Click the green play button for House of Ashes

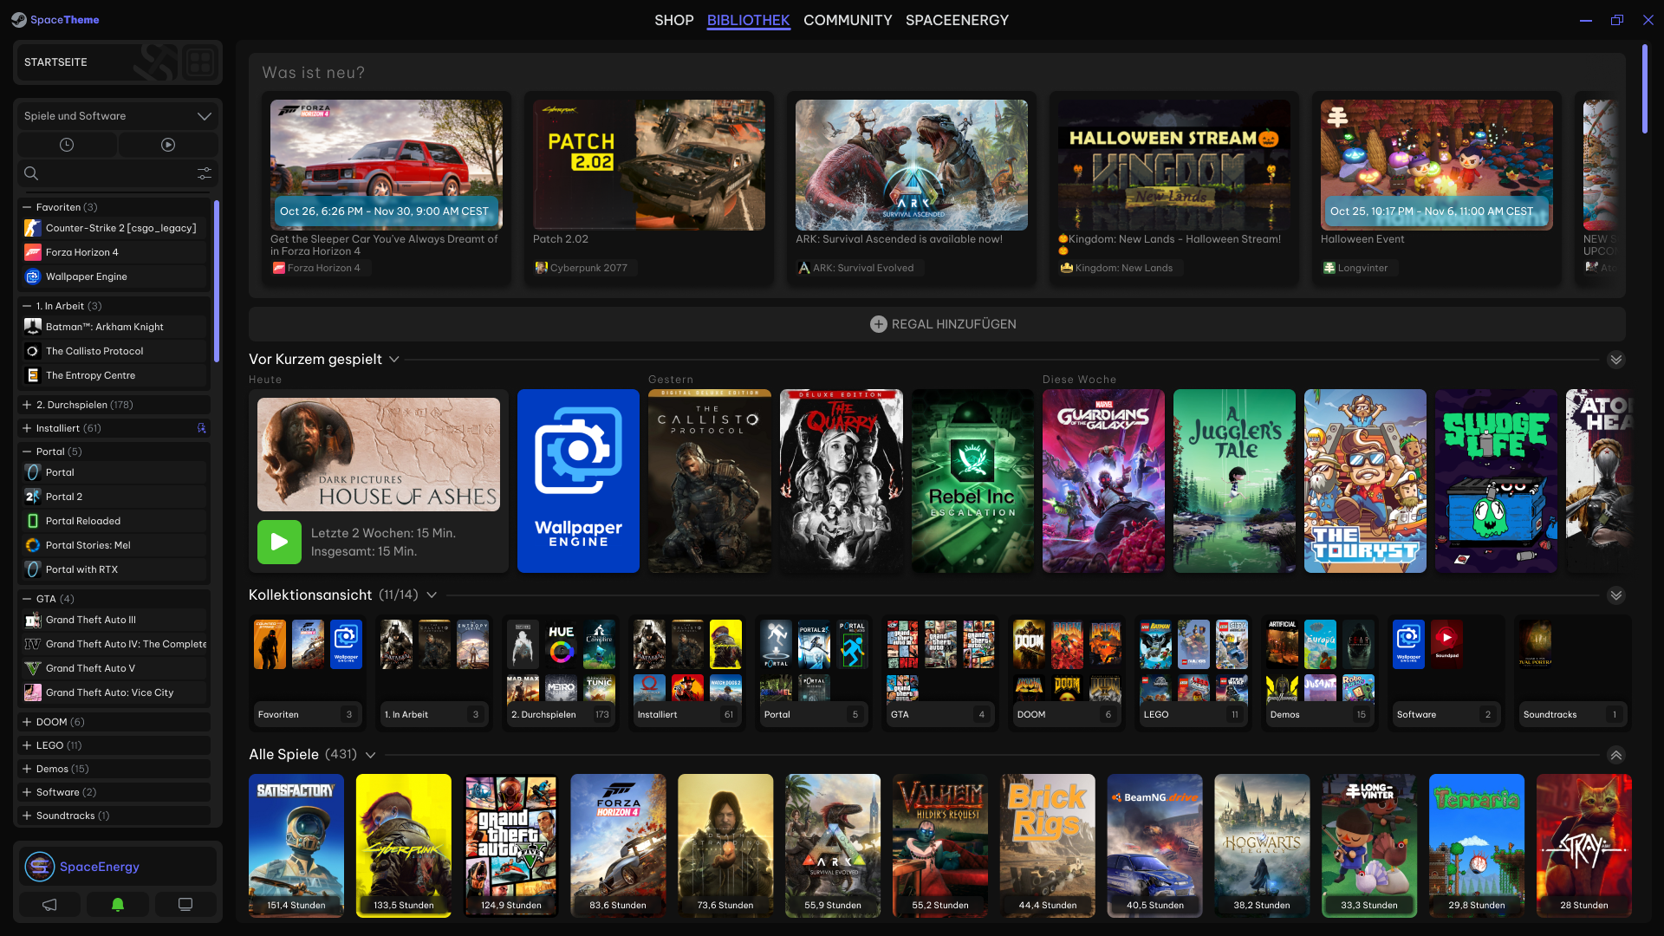tap(279, 542)
